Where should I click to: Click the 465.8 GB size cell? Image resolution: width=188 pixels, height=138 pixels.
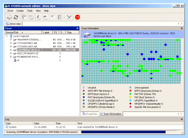click(70, 40)
